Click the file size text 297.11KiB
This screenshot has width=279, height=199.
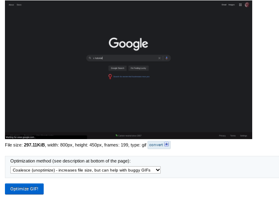[x=34, y=145]
